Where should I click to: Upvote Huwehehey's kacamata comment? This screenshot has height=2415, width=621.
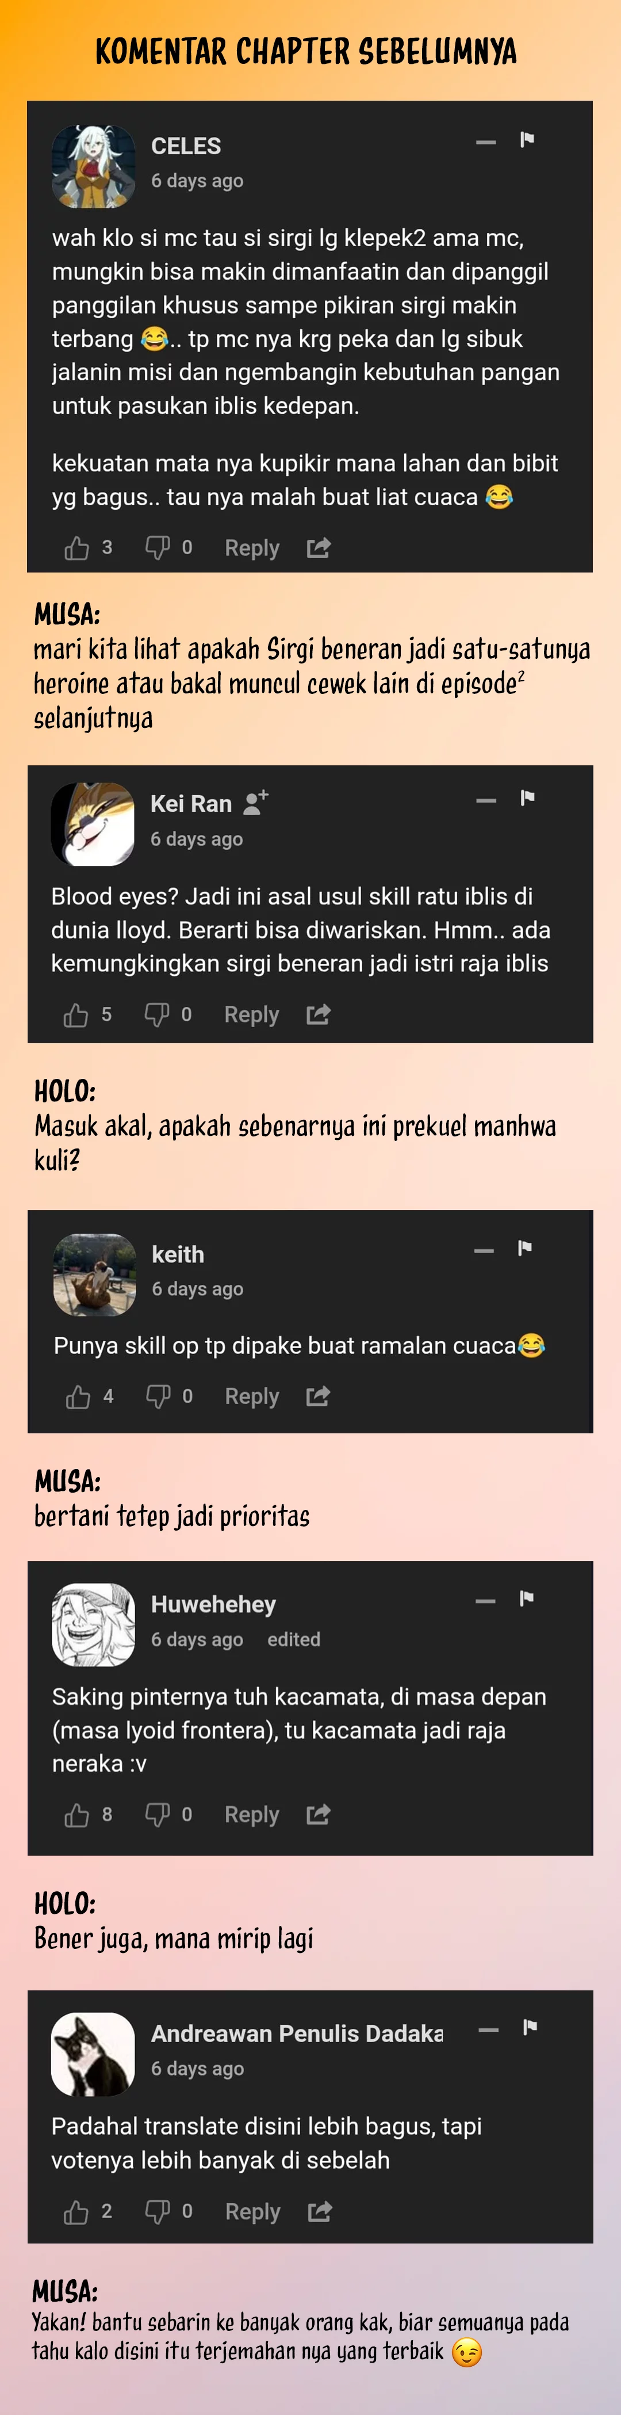tap(77, 1815)
